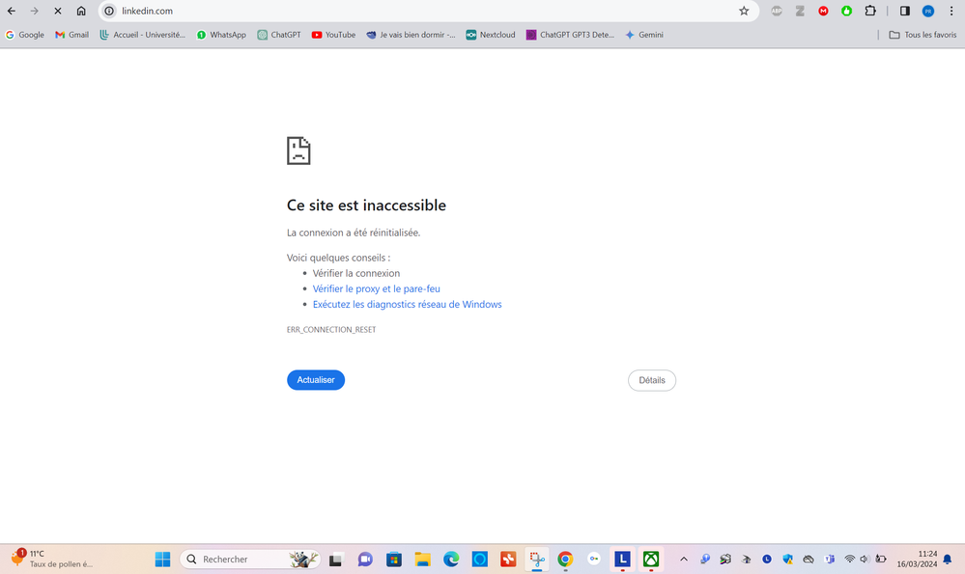
Task: Run Exécutez les diagnostics réseau de Windows
Action: coord(407,304)
